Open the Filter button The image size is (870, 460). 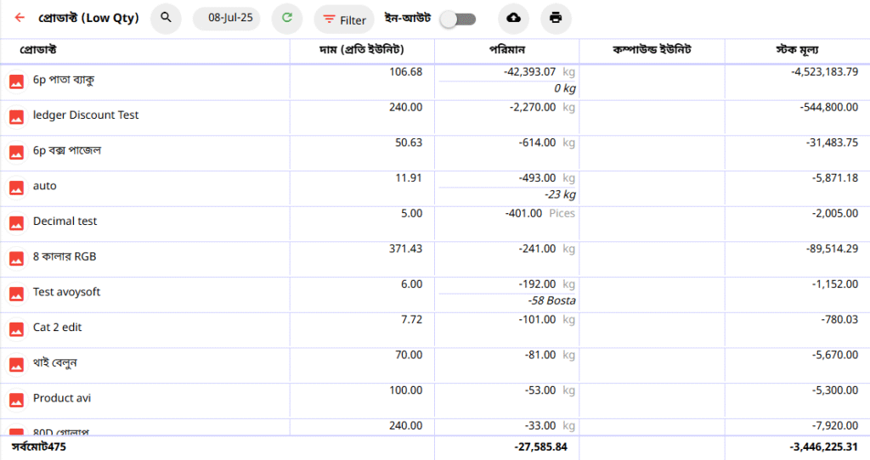344,20
